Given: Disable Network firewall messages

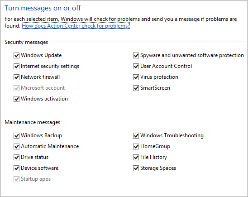Looking at the screenshot, I should pyautogui.click(x=16, y=77).
